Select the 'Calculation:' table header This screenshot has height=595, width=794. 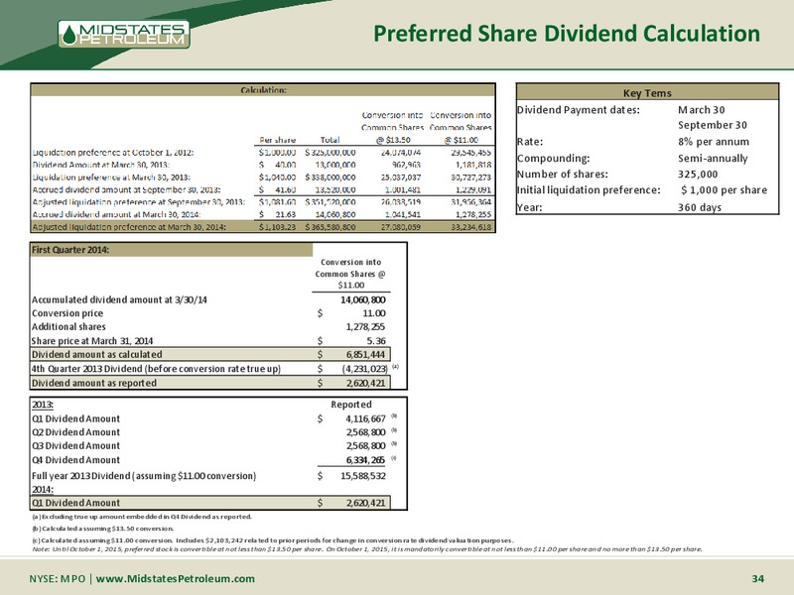[263, 90]
